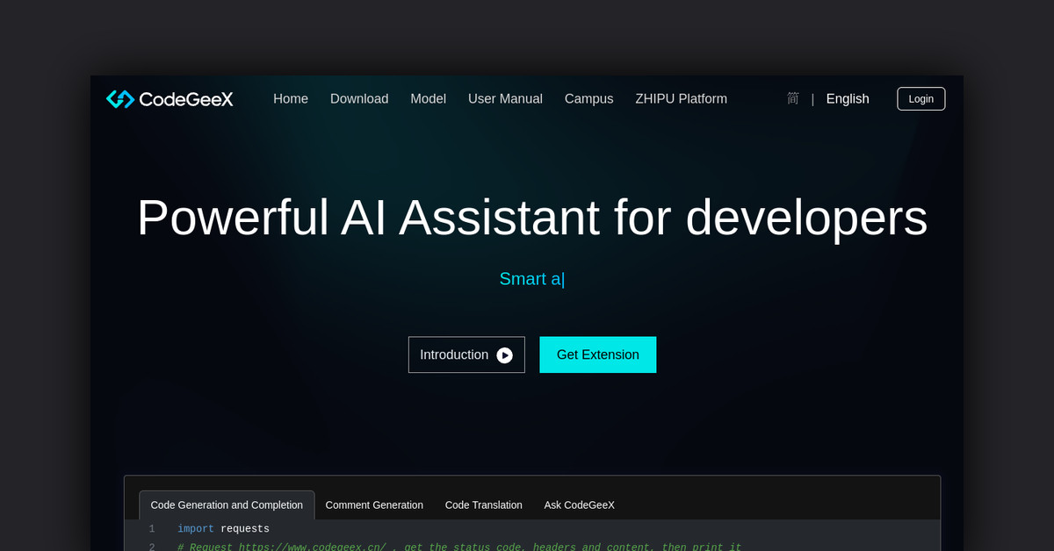
Task: Watch the Introduction video
Action: click(x=466, y=354)
